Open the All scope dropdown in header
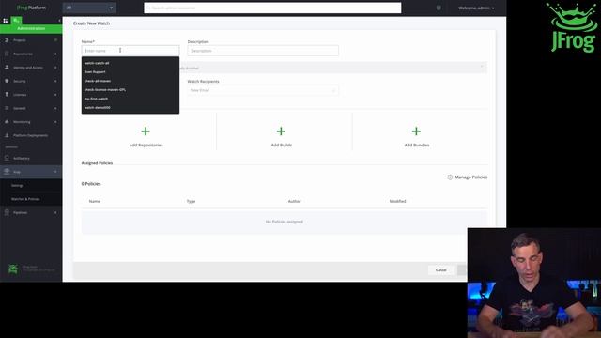The image size is (601, 338). 90,8
